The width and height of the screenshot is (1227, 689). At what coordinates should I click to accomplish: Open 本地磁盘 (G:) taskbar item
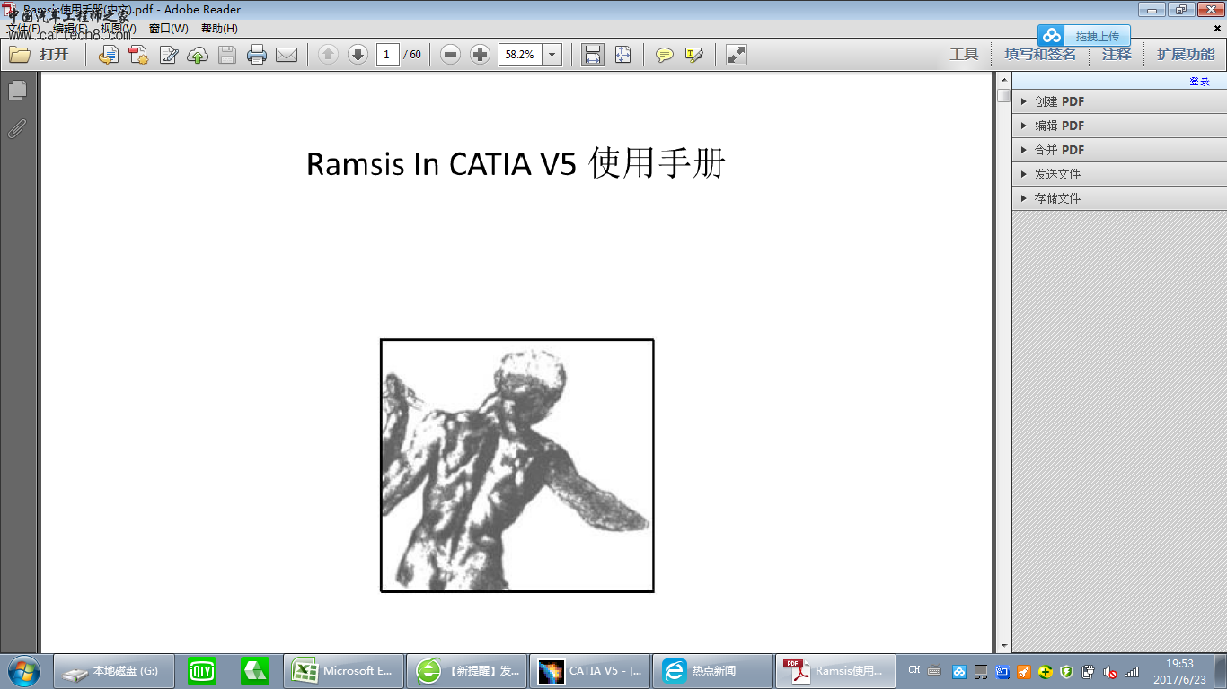click(113, 670)
